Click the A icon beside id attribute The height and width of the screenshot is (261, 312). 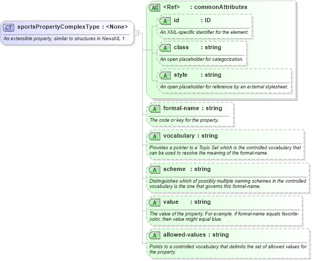165,21
